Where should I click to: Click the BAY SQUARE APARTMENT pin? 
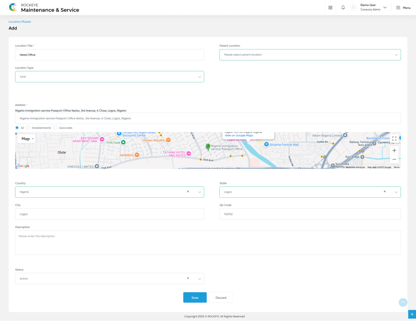[x=102, y=139]
